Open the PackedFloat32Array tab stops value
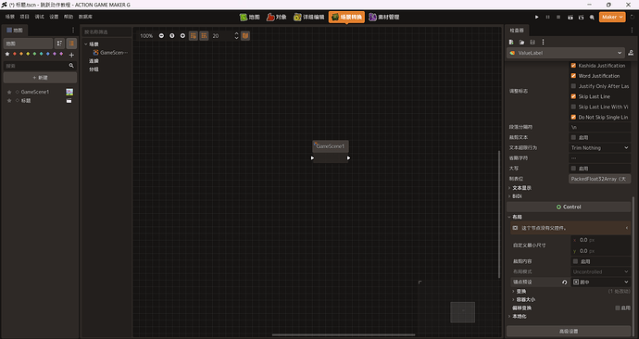The height and width of the screenshot is (339, 639). click(599, 179)
